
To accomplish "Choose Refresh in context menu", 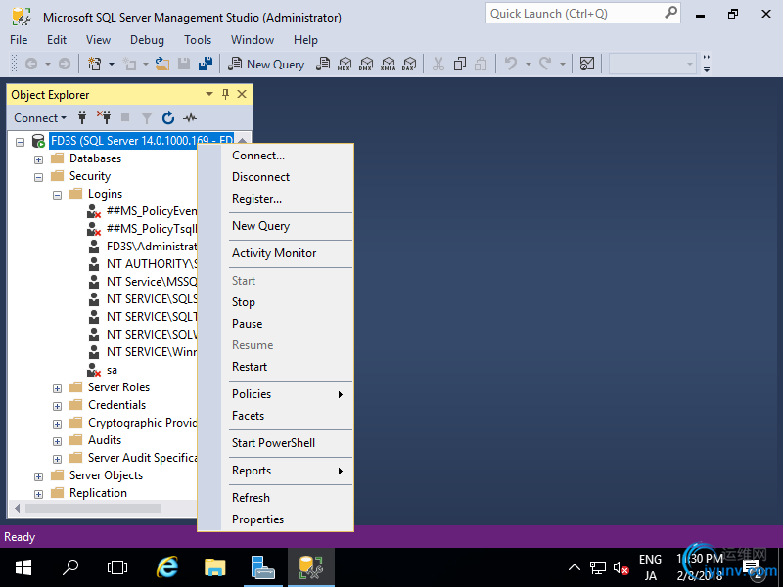I will click(276, 498).
